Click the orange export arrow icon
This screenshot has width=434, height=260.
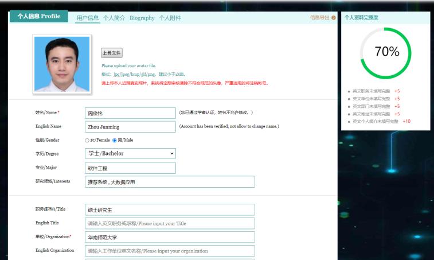(334, 18)
